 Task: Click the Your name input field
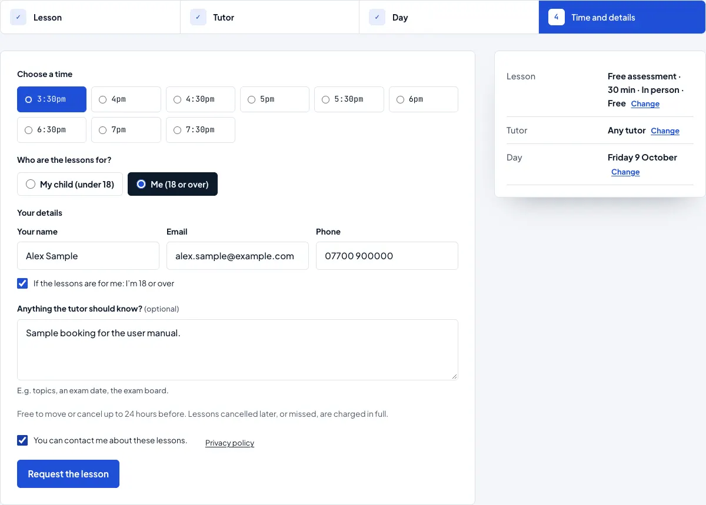pyautogui.click(x=88, y=256)
